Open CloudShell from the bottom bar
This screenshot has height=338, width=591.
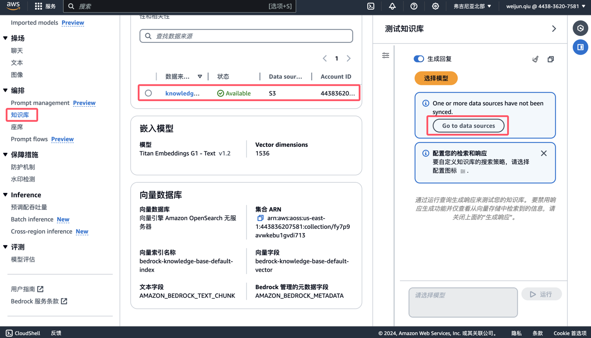[x=23, y=333]
